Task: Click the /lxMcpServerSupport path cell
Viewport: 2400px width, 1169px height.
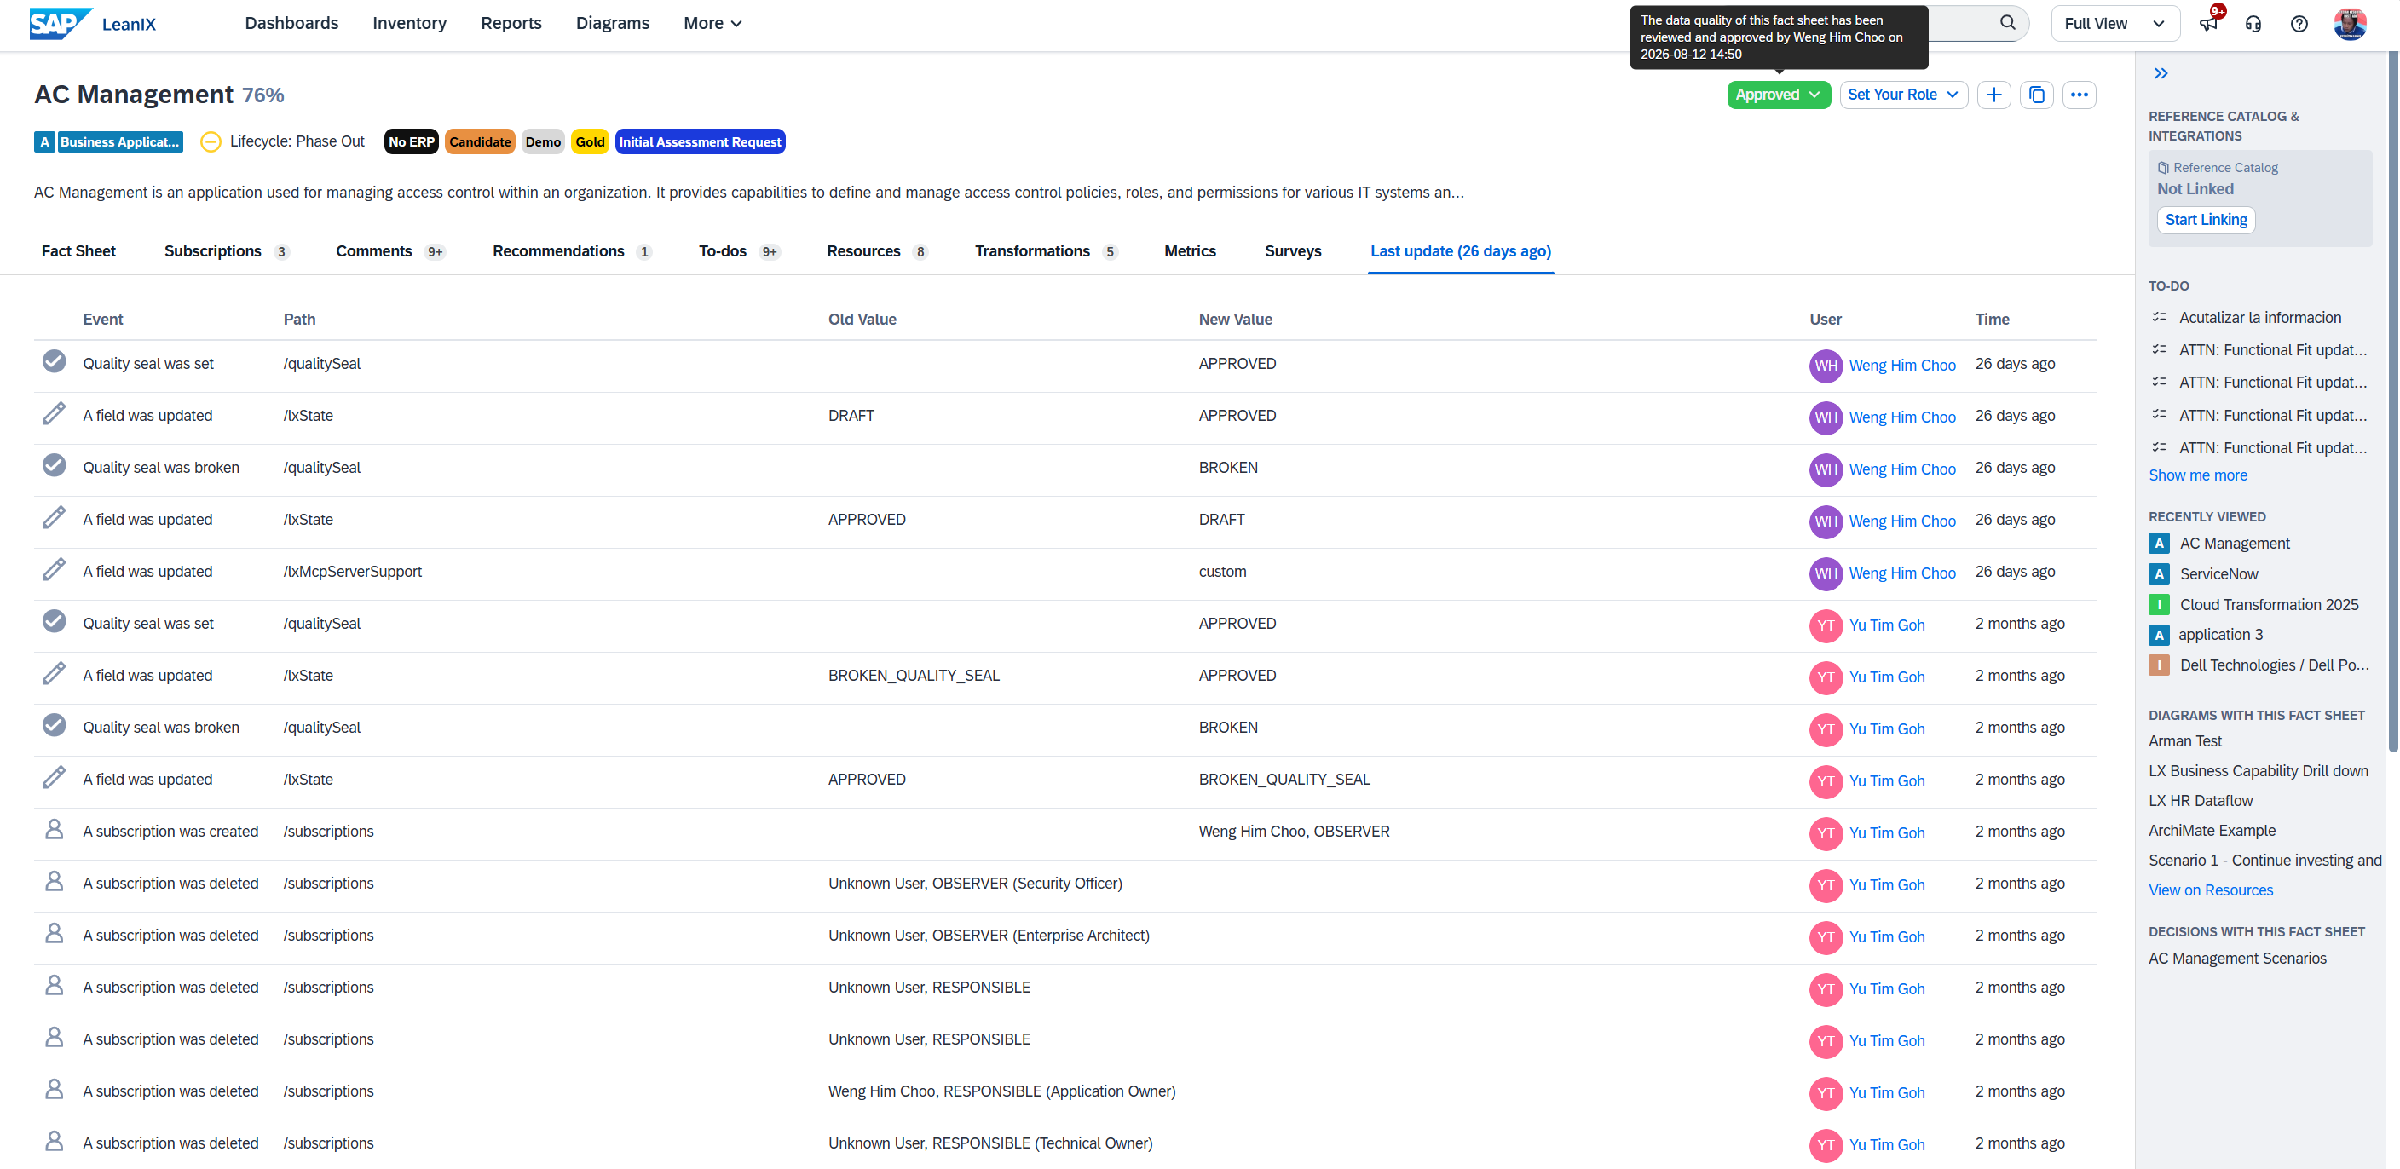Action: (352, 571)
